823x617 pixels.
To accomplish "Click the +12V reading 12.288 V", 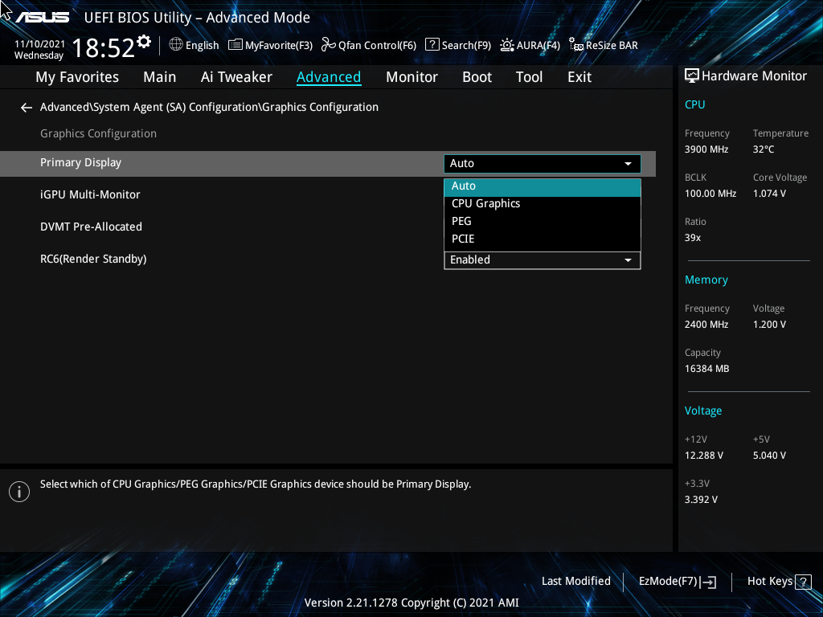I will coord(703,456).
